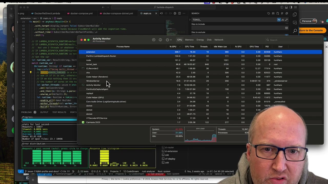
Task: Click the split editor icon in VS Code
Action: (179, 13)
